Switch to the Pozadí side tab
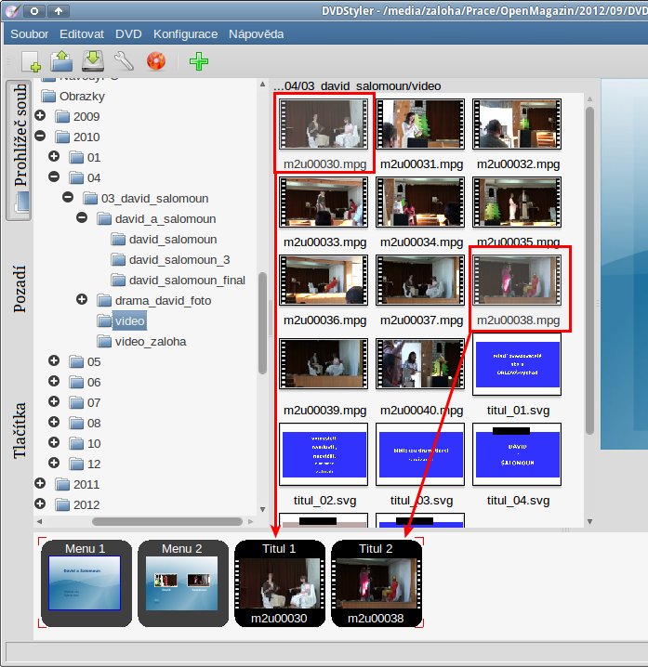Viewport: 648px width, 667px height. [x=20, y=288]
